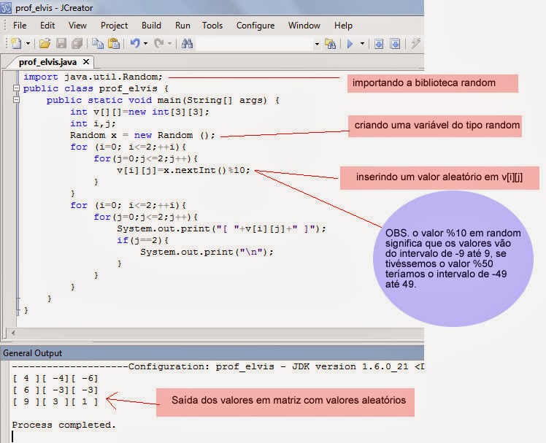This screenshot has height=443, width=546.
Task: Click the Copy icon in the toolbar
Action: [x=98, y=44]
